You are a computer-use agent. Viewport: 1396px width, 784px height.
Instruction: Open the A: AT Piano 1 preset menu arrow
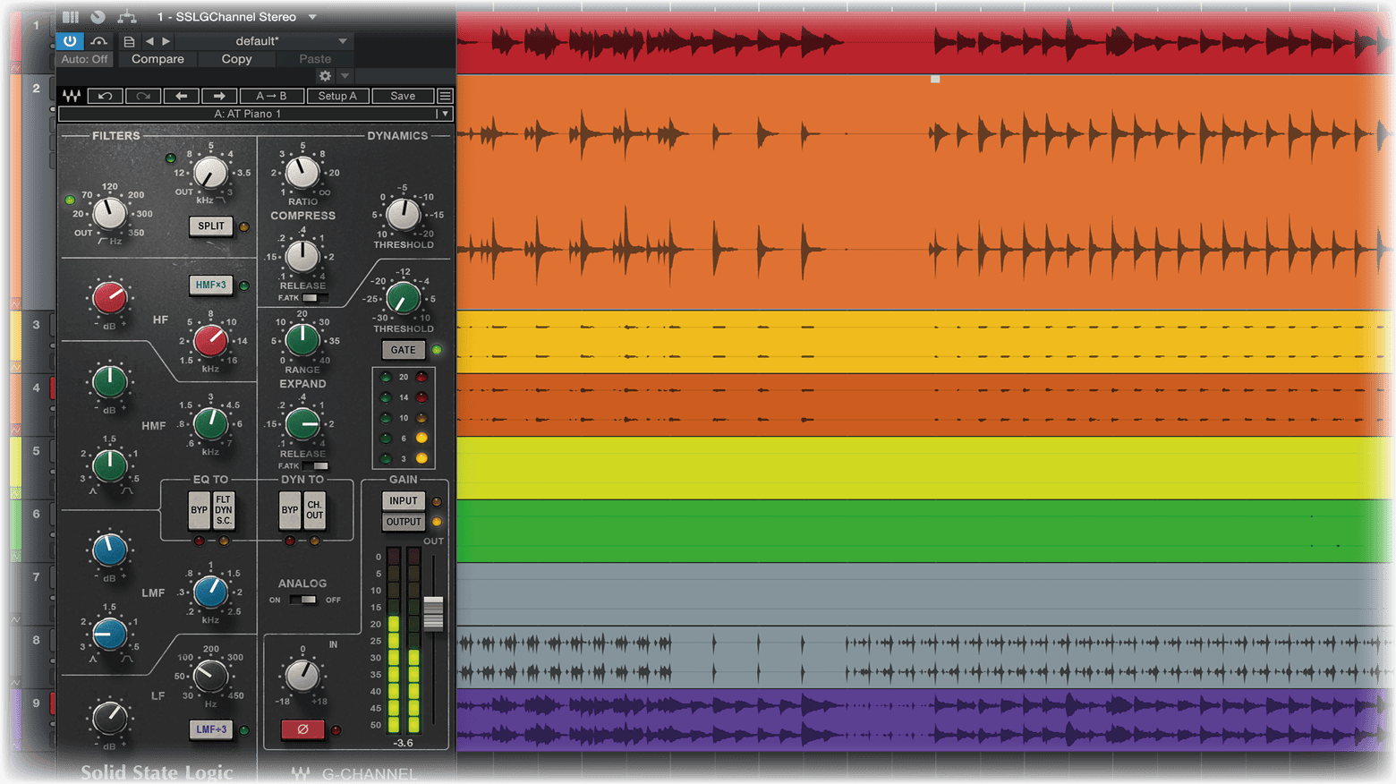pyautogui.click(x=445, y=114)
